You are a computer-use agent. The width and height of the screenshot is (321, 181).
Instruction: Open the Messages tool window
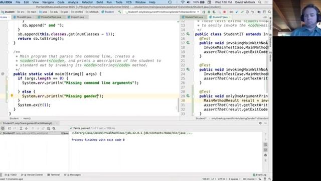[x=72, y=175]
